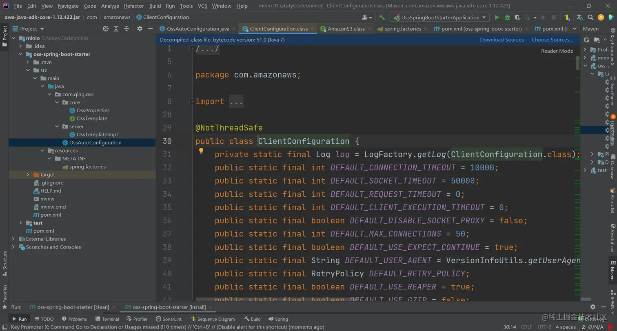Viewport: 617px width, 331px height.
Task: Collapse all nodes in Project panel
Action: [126, 29]
